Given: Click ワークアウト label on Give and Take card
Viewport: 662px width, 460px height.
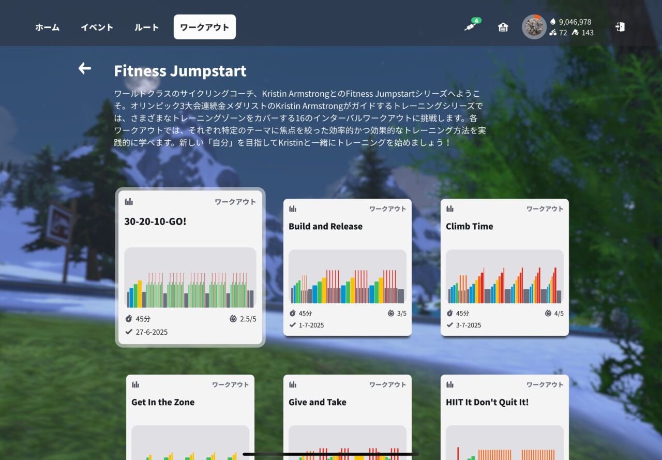Looking at the screenshot, I should point(388,384).
